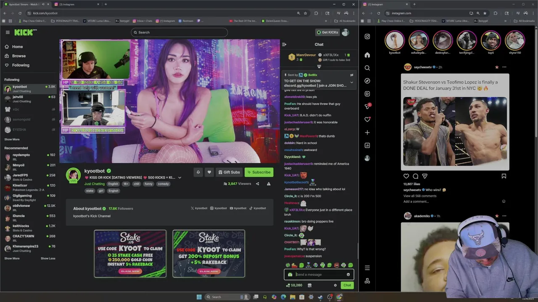The width and height of the screenshot is (538, 302).
Task: Open Windows Start button on taskbar
Action: click(199, 297)
